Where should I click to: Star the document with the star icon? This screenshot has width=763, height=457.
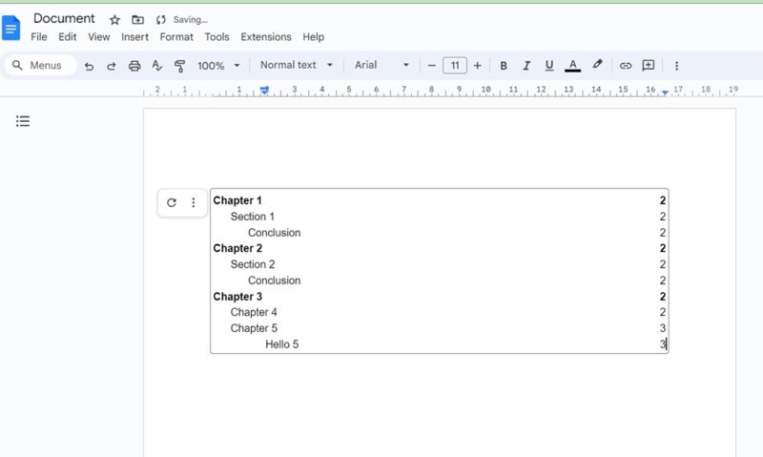[x=114, y=20]
